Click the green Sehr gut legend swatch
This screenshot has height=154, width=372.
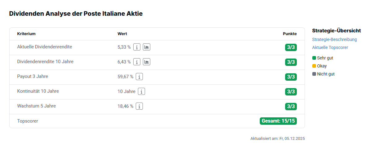click(x=314, y=58)
